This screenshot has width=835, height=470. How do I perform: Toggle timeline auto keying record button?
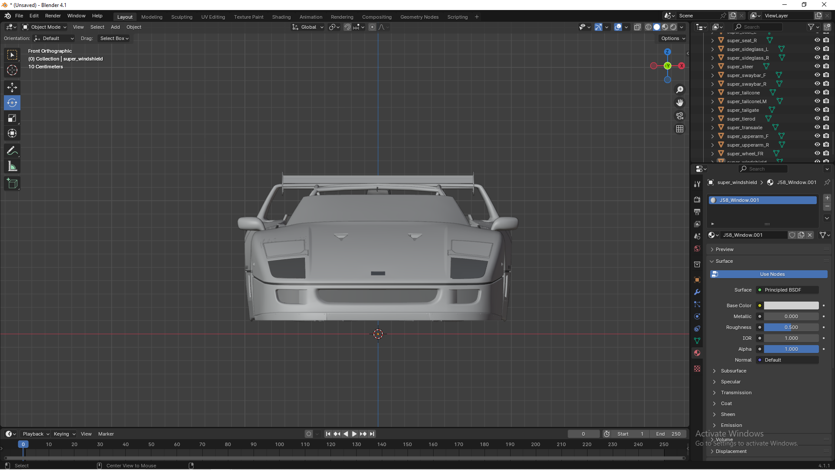click(309, 434)
